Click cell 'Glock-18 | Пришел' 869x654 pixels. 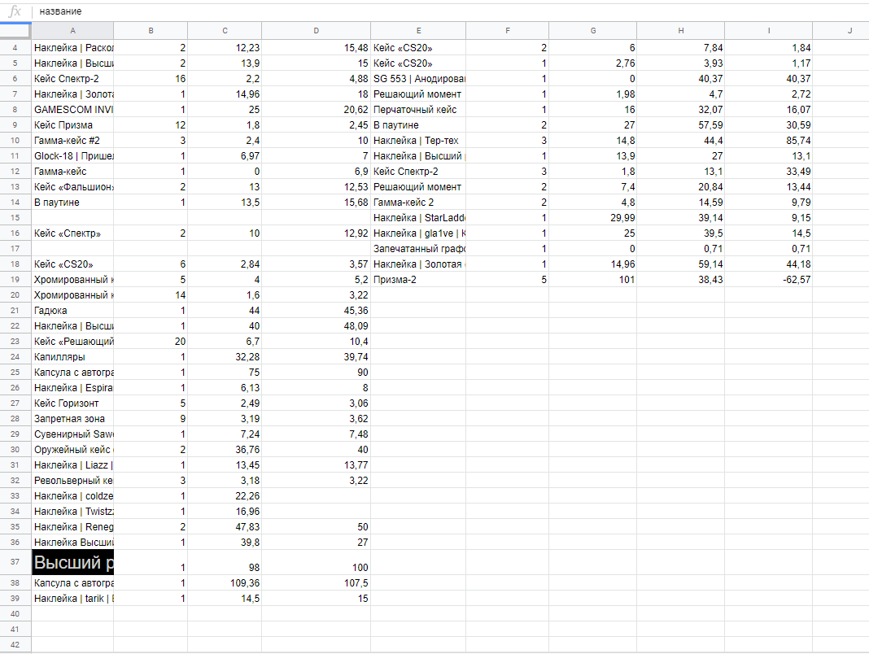coord(72,156)
